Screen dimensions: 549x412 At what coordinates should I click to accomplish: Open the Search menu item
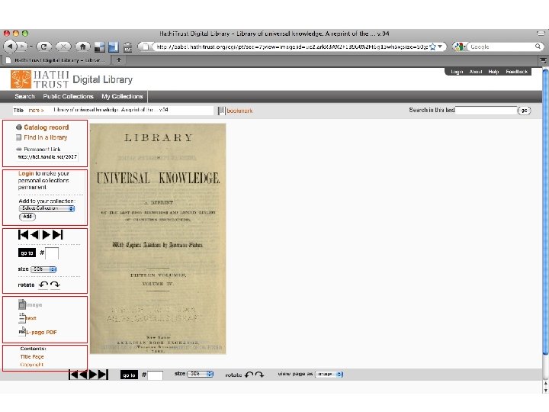24,96
